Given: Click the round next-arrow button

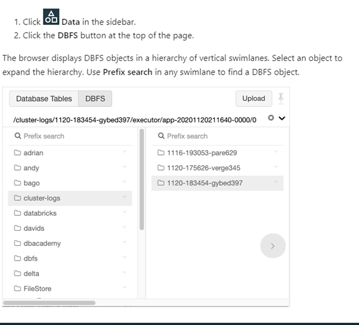Looking at the screenshot, I should click(273, 246).
